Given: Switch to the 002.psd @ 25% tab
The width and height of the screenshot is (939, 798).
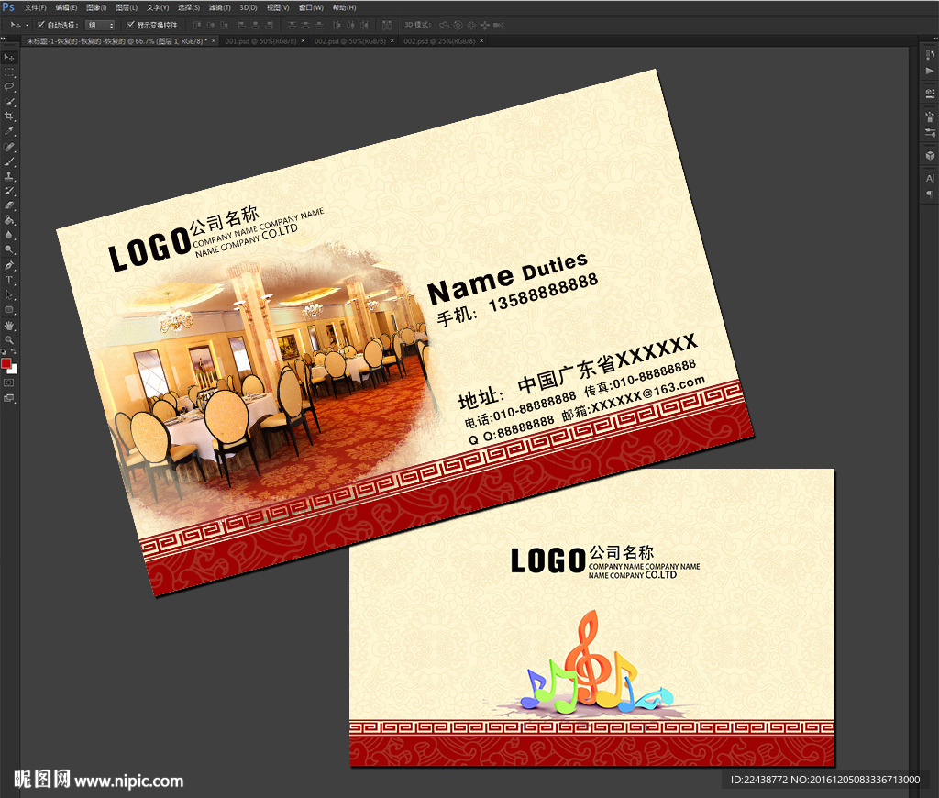Looking at the screenshot, I should click(x=439, y=40).
